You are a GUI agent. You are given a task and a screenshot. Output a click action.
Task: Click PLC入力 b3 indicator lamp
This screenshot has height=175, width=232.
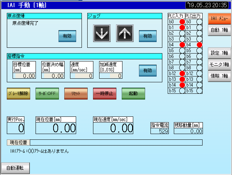click(182, 39)
